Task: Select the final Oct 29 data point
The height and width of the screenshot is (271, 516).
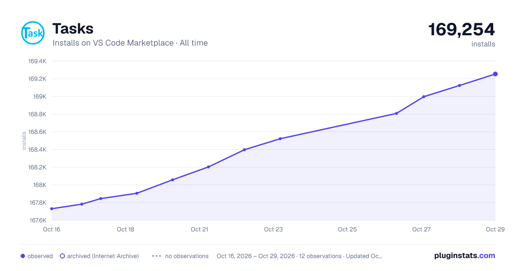Action: (x=495, y=74)
